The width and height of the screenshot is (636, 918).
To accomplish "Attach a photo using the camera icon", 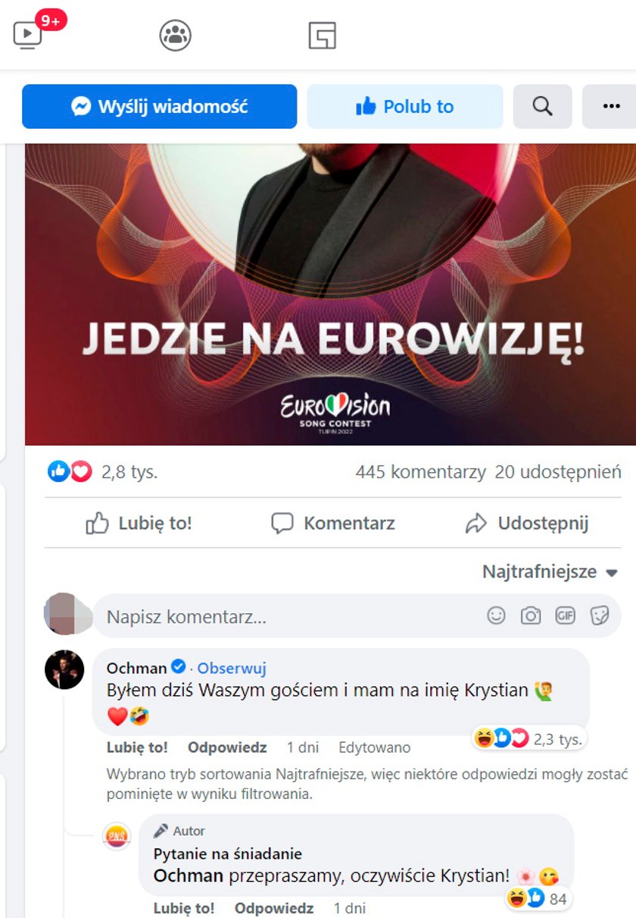I will click(x=531, y=616).
